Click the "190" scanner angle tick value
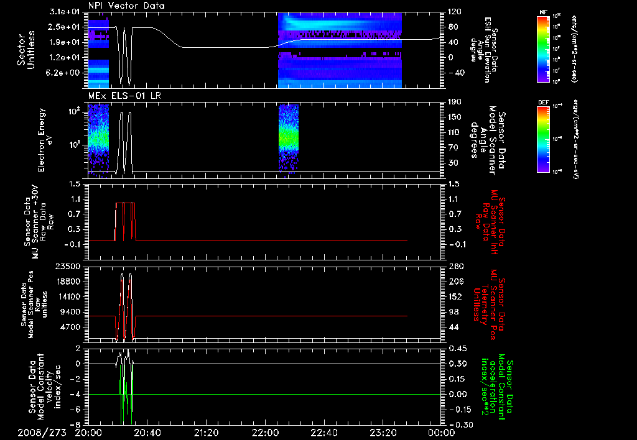 coord(455,102)
